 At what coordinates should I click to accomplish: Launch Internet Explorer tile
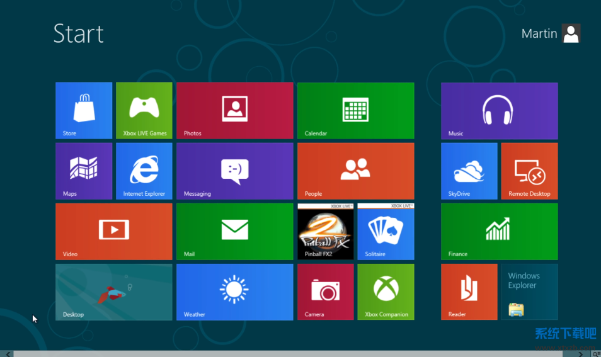(144, 171)
